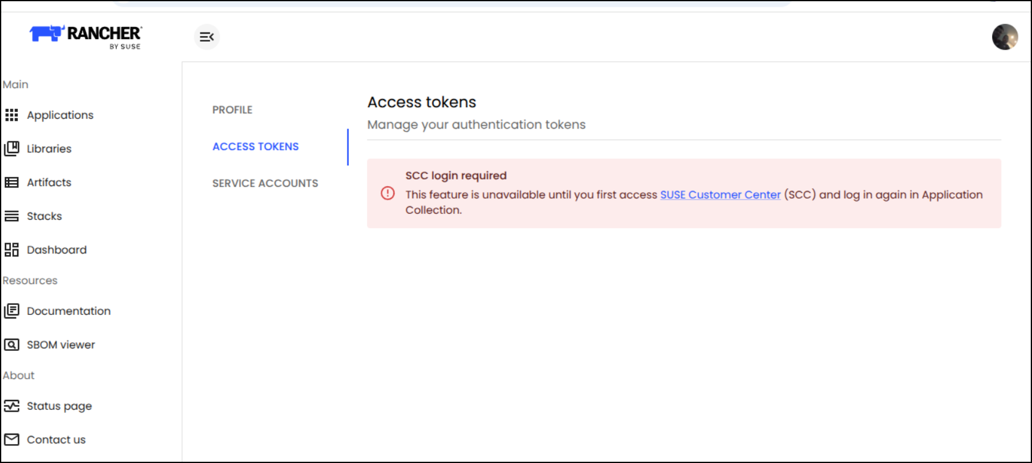Click the Documentation icon
The image size is (1032, 463).
tap(12, 311)
